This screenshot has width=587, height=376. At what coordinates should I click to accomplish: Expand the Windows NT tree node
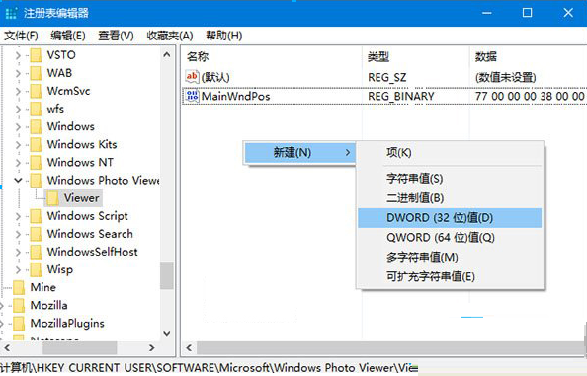(18, 162)
